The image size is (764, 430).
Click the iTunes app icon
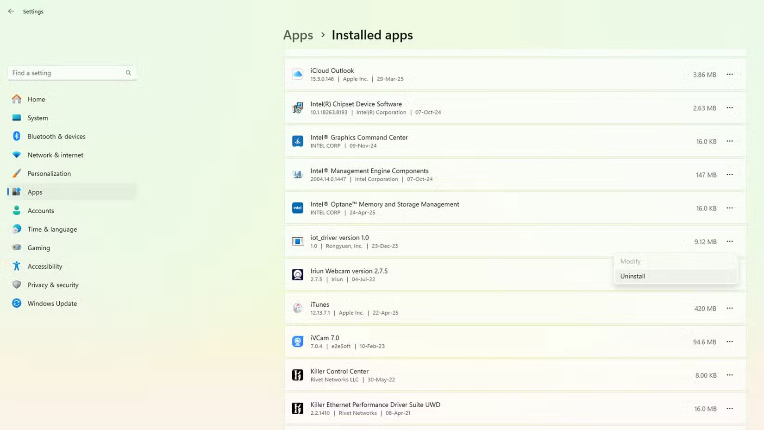click(297, 308)
